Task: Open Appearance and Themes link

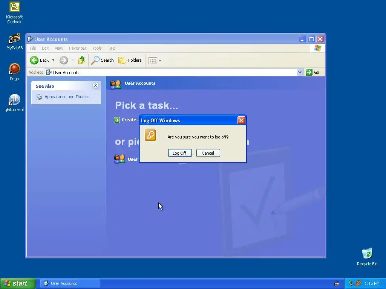Action: (x=67, y=97)
